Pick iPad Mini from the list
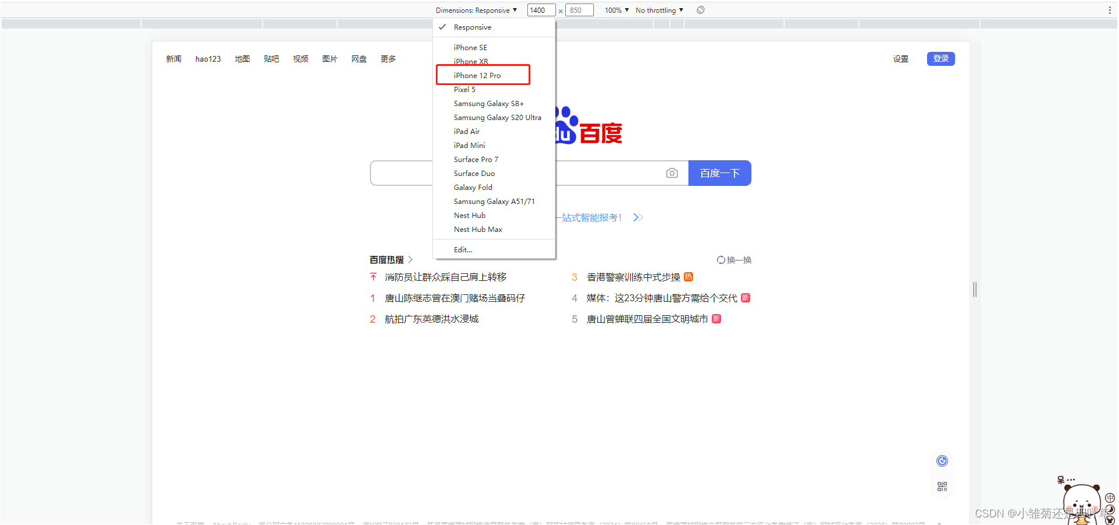The image size is (1119, 525). point(494,146)
